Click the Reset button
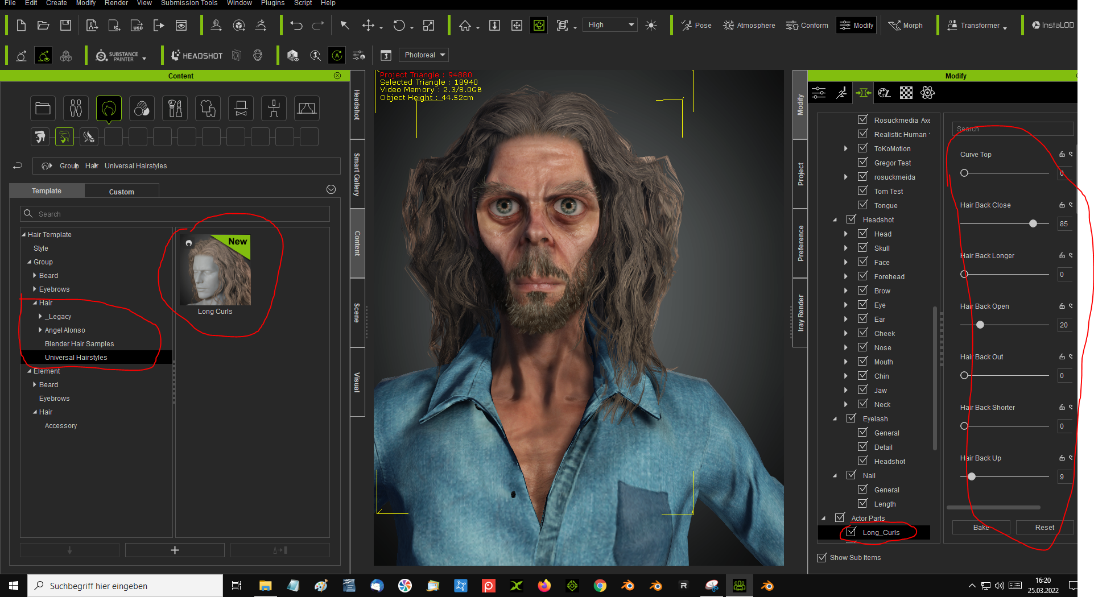 coord(1045,527)
